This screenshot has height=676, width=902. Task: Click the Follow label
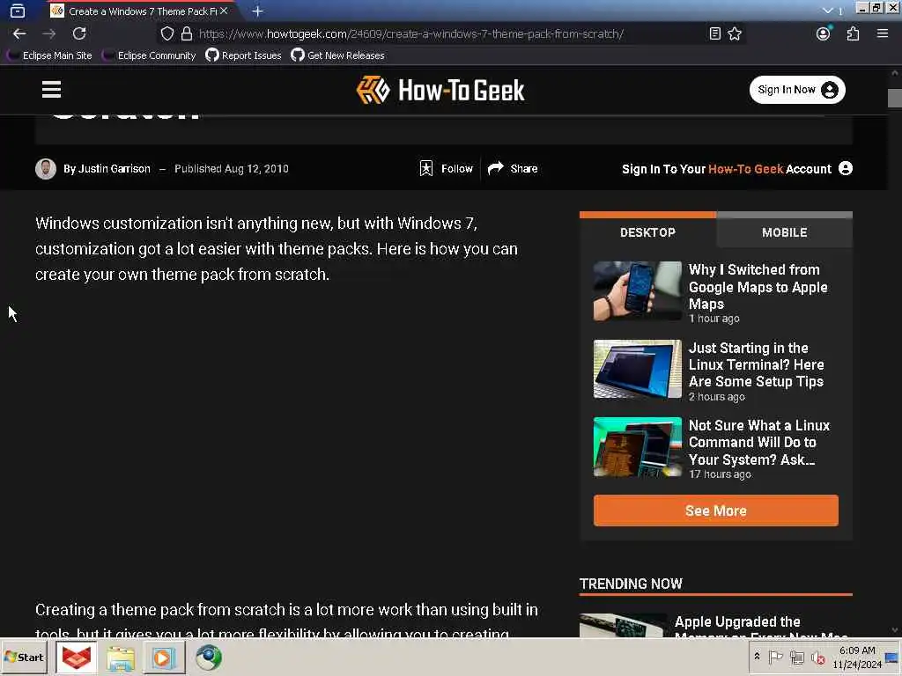click(x=457, y=168)
